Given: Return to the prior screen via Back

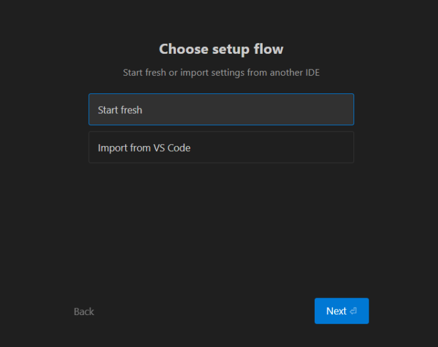Looking at the screenshot, I should 84,311.
